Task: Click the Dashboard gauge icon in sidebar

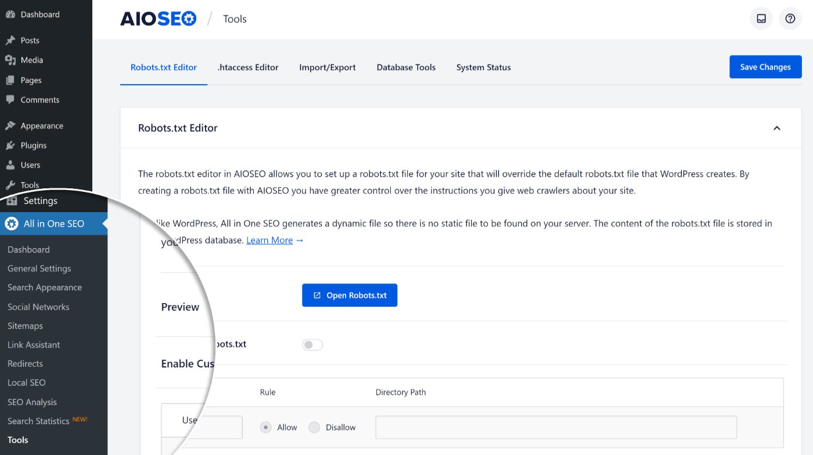Action: 10,14
